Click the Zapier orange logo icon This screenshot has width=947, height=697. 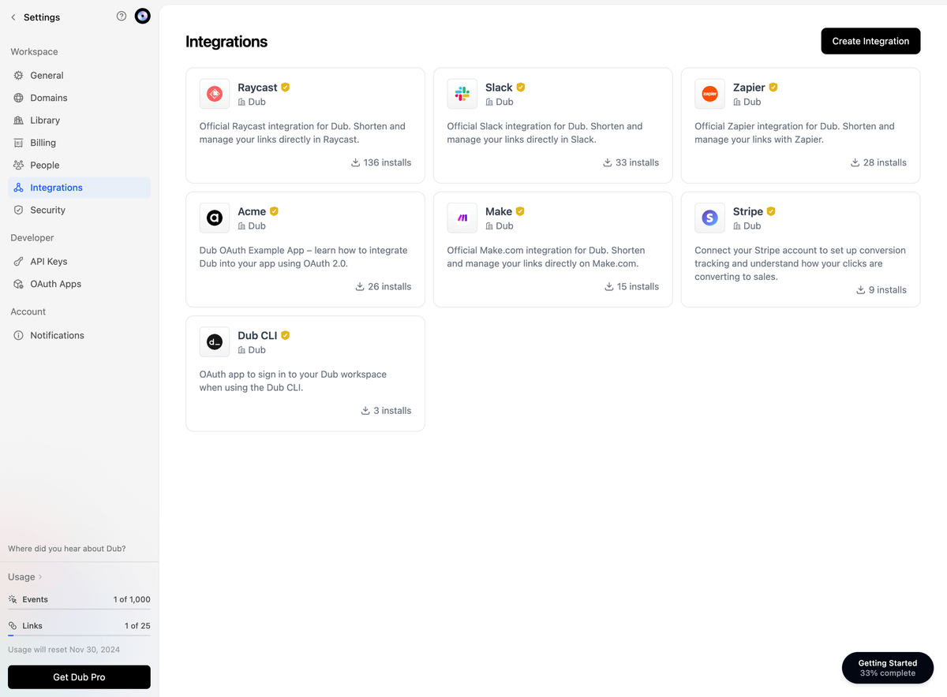[x=709, y=95]
